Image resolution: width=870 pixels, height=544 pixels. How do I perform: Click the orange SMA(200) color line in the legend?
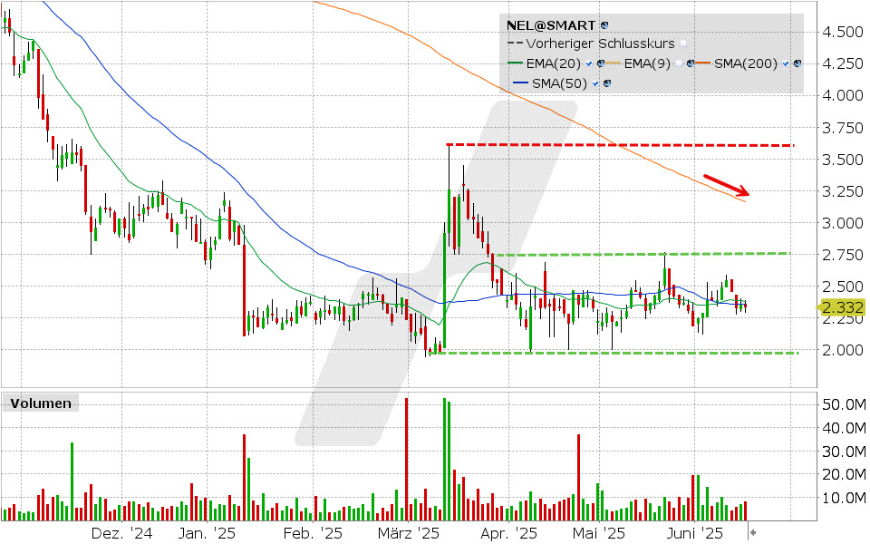[x=703, y=63]
